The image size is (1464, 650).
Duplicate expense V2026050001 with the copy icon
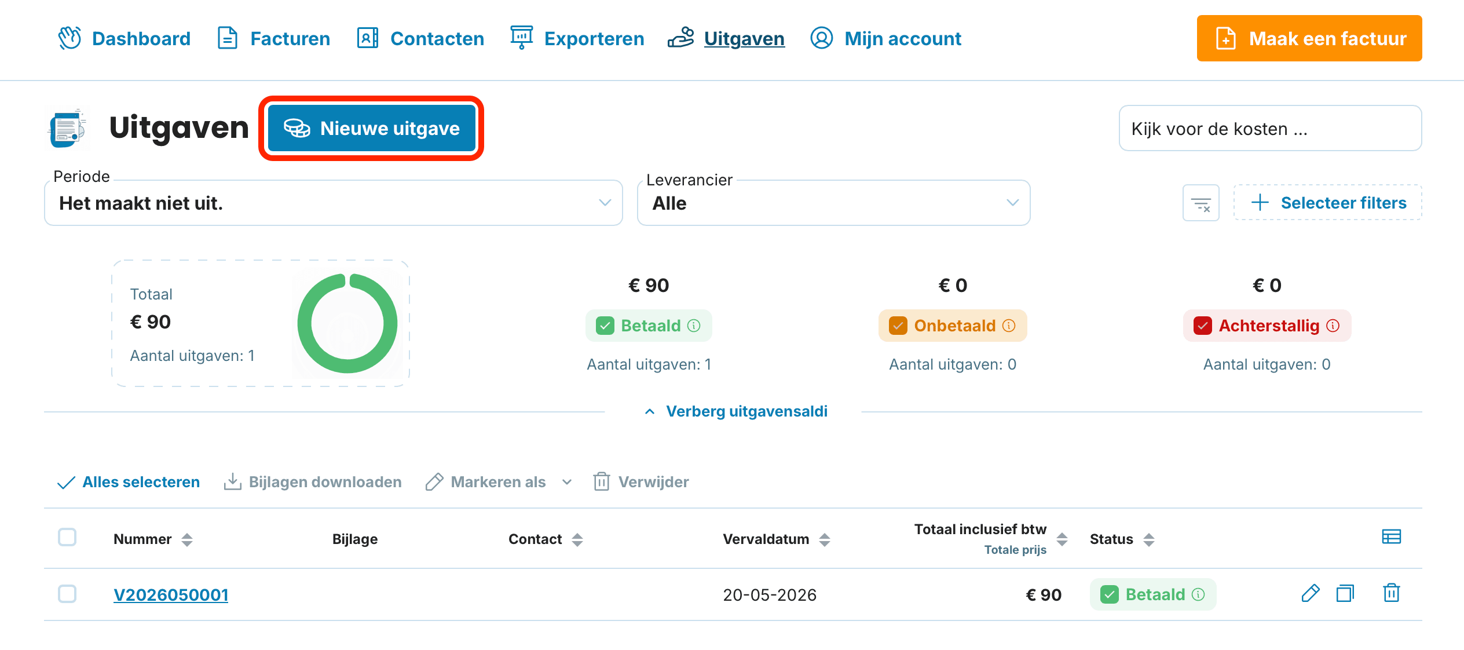click(x=1345, y=594)
